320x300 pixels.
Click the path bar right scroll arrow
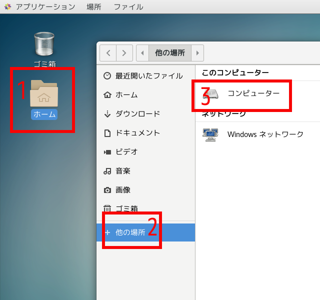[197, 52]
